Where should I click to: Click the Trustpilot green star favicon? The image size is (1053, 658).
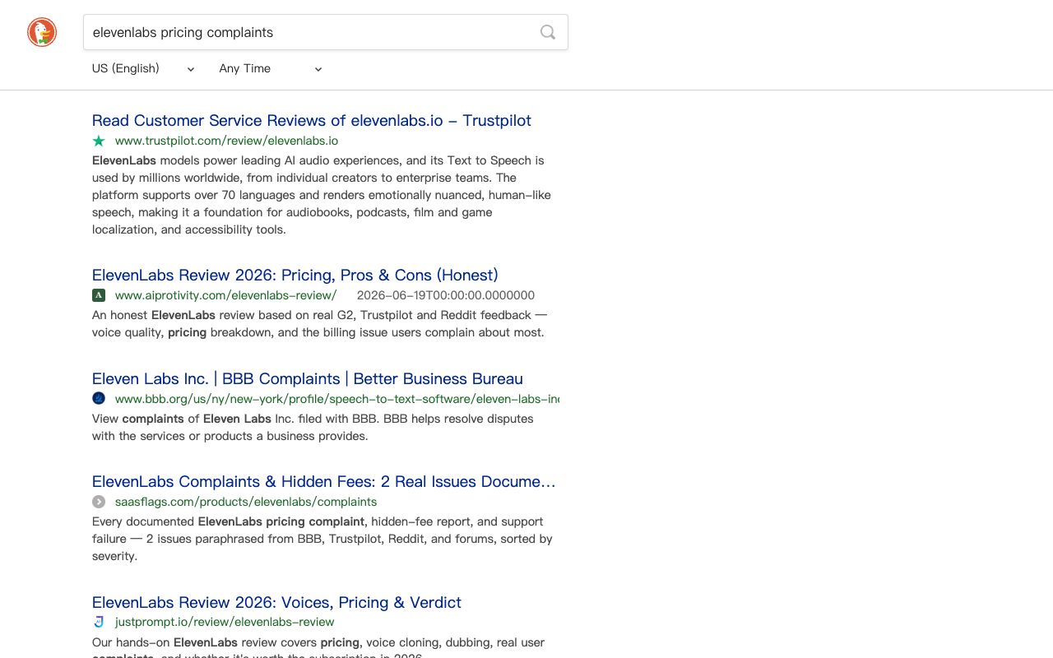pos(99,141)
